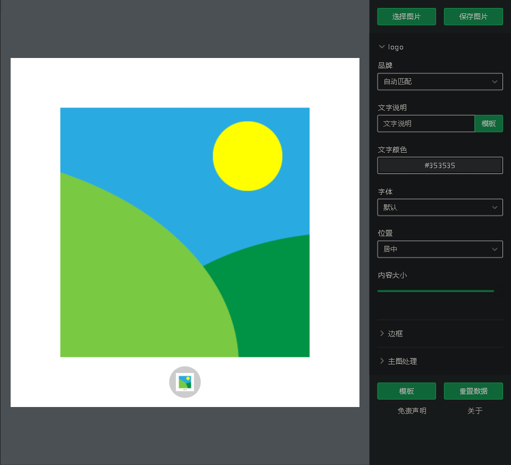This screenshot has height=465, width=511.
Task: Click the 文字说明 text input field
Action: [426, 123]
